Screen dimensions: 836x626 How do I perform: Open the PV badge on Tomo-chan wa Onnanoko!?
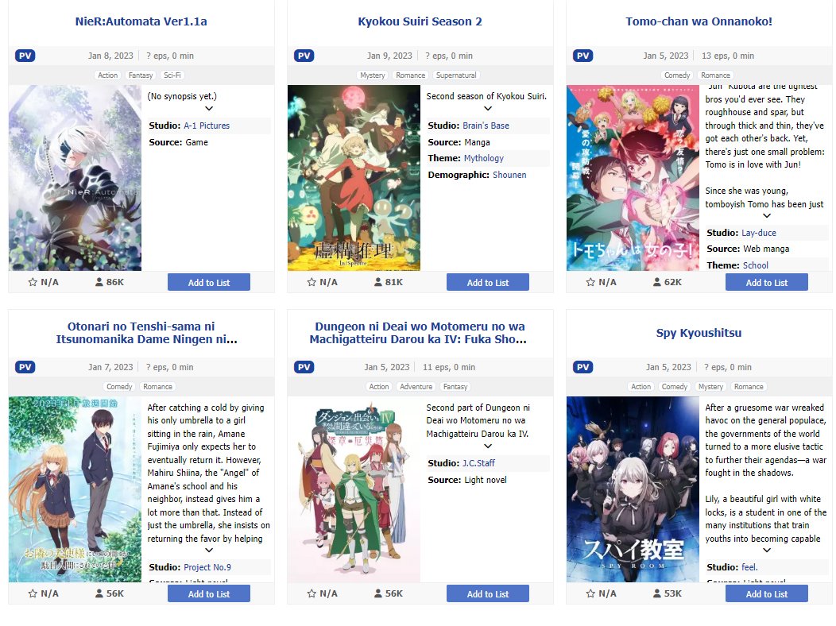(x=582, y=56)
